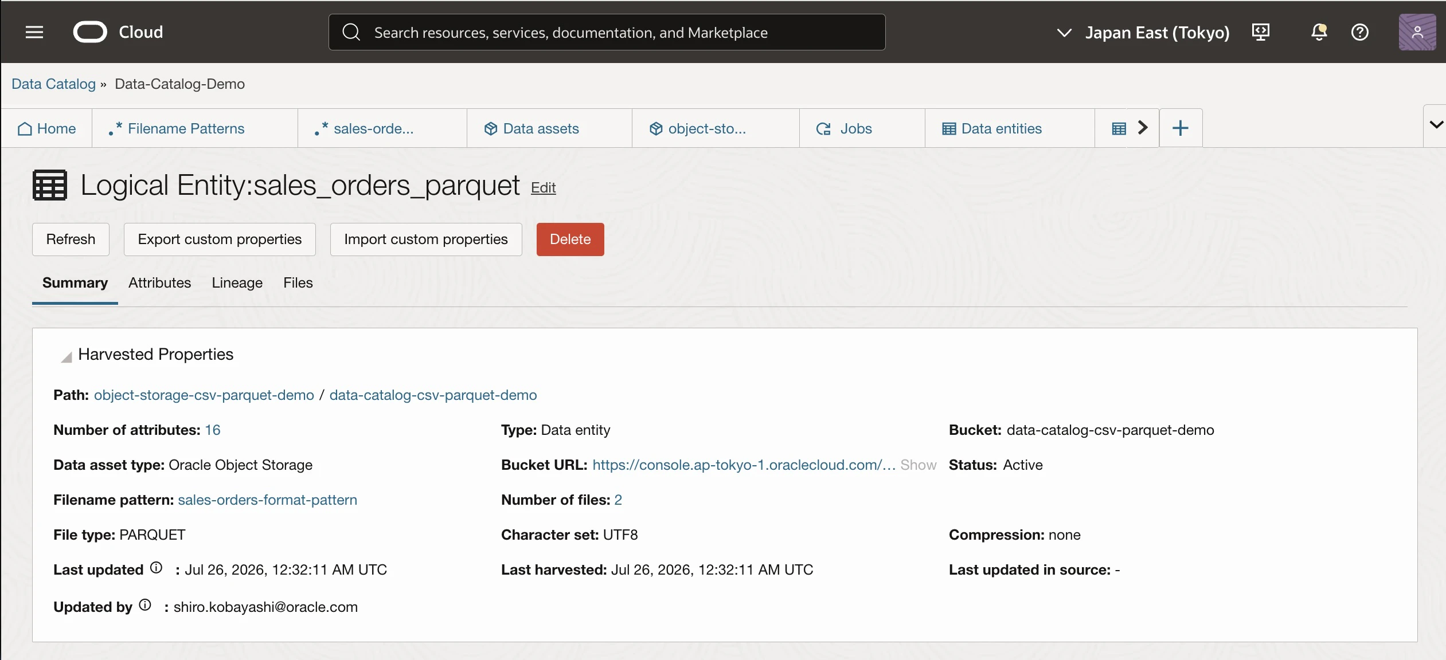Click the Filename Patterns tab icon
The width and height of the screenshot is (1446, 660).
115,129
